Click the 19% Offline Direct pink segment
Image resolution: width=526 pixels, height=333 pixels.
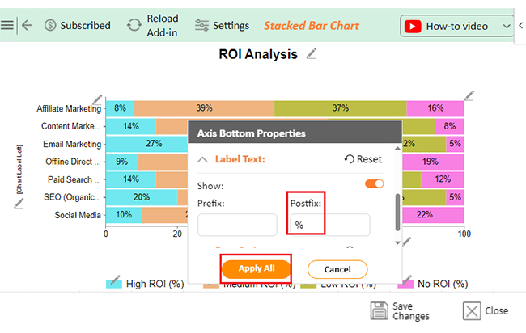click(433, 162)
